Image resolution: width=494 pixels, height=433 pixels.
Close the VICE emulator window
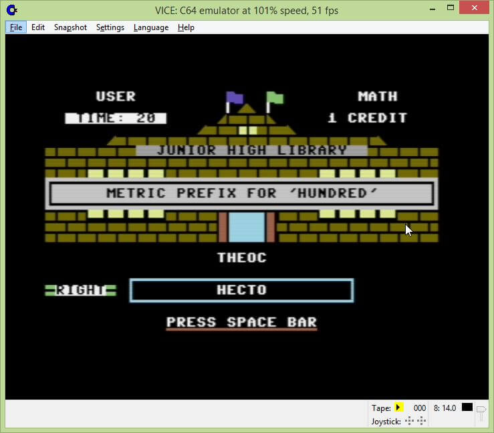pyautogui.click(x=474, y=8)
